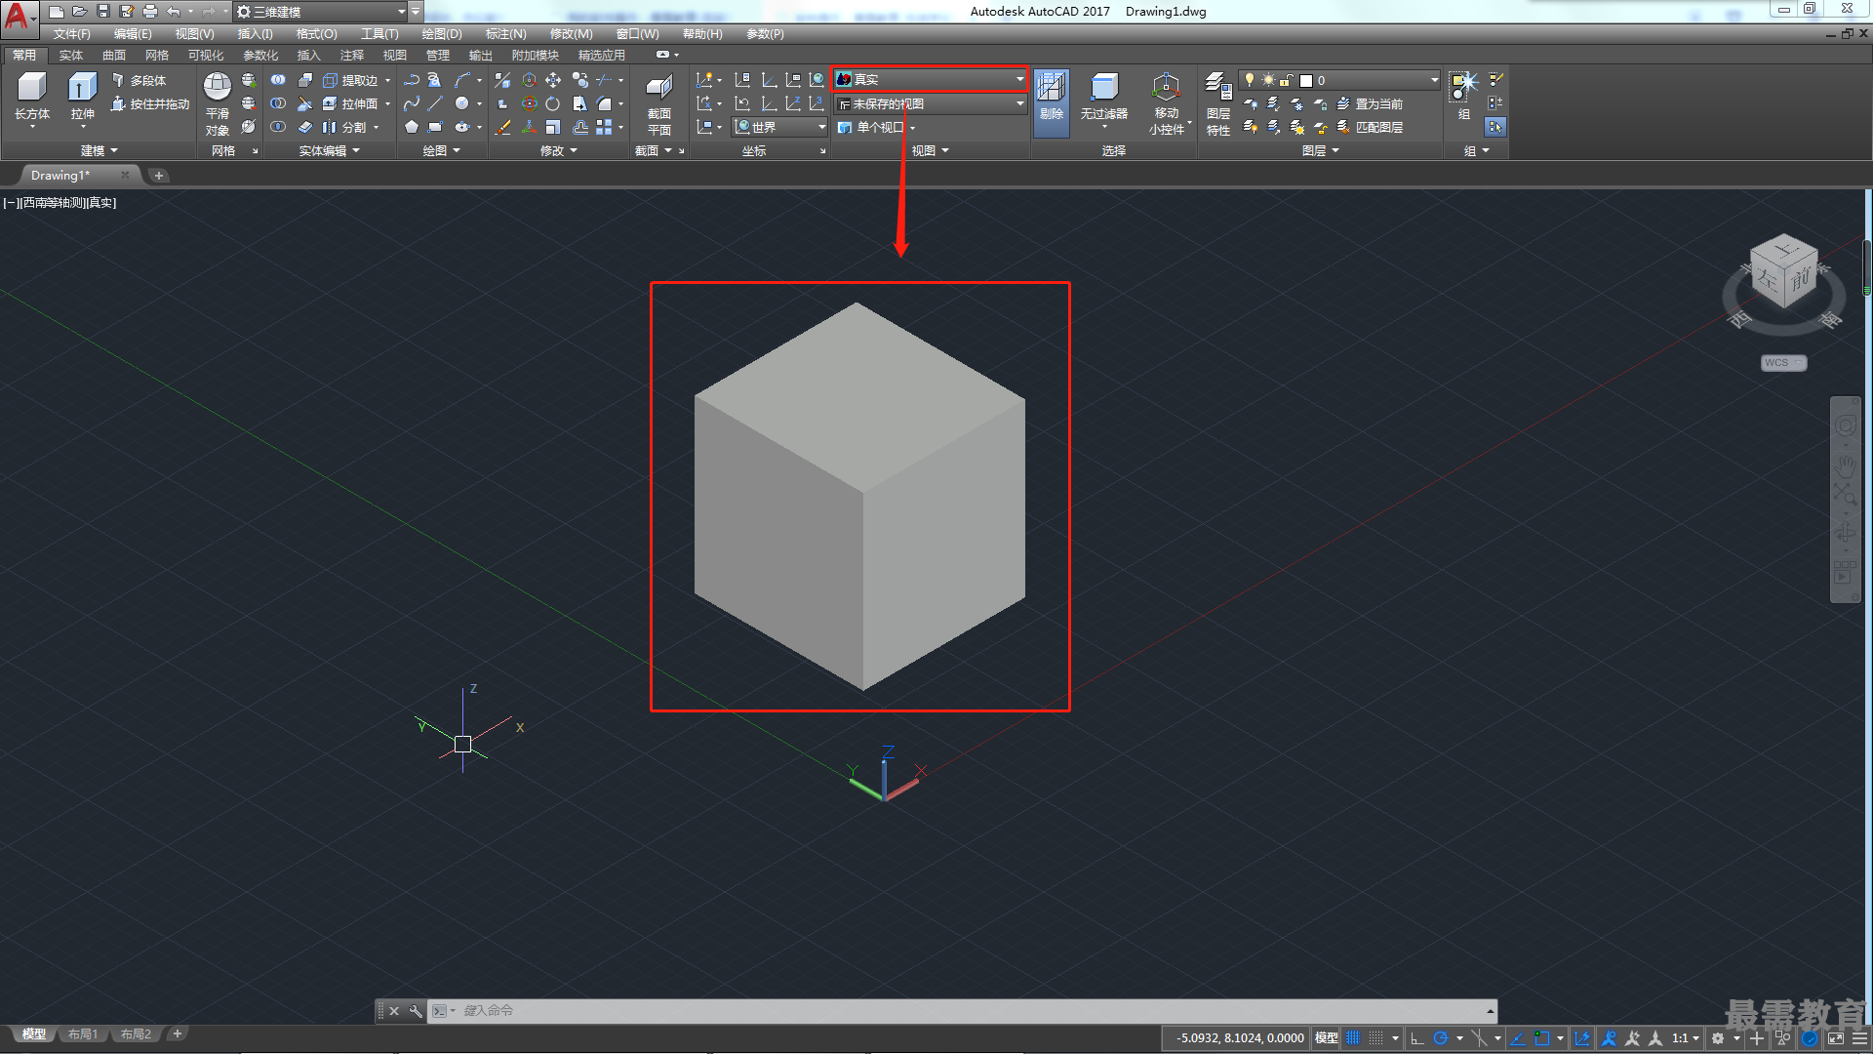
Task: Toggle ortho mode in status bar
Action: point(1417,1038)
